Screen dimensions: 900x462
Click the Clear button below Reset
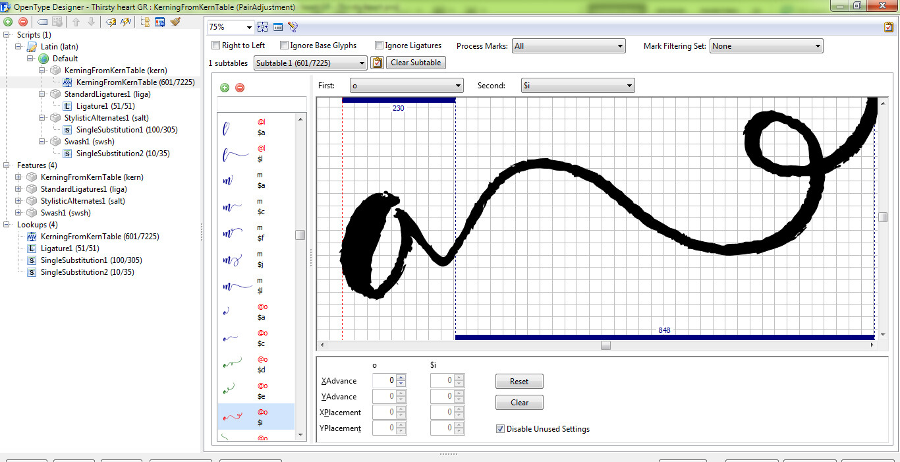coord(519,403)
